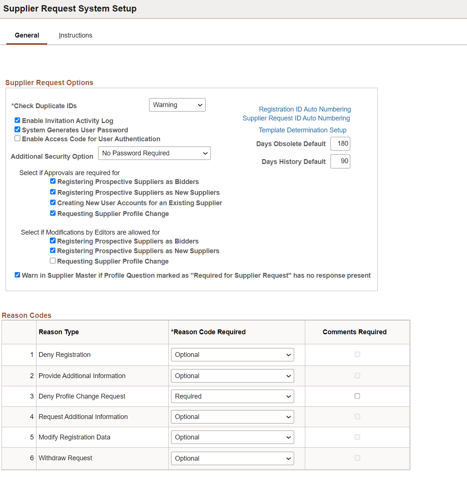
Task: Click the Reason Type column header
Action: coord(59,332)
